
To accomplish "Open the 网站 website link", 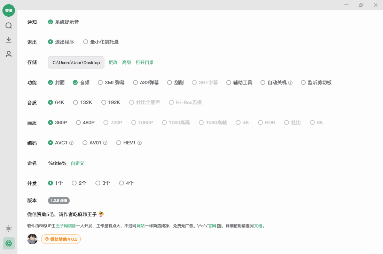I will (141, 226).
